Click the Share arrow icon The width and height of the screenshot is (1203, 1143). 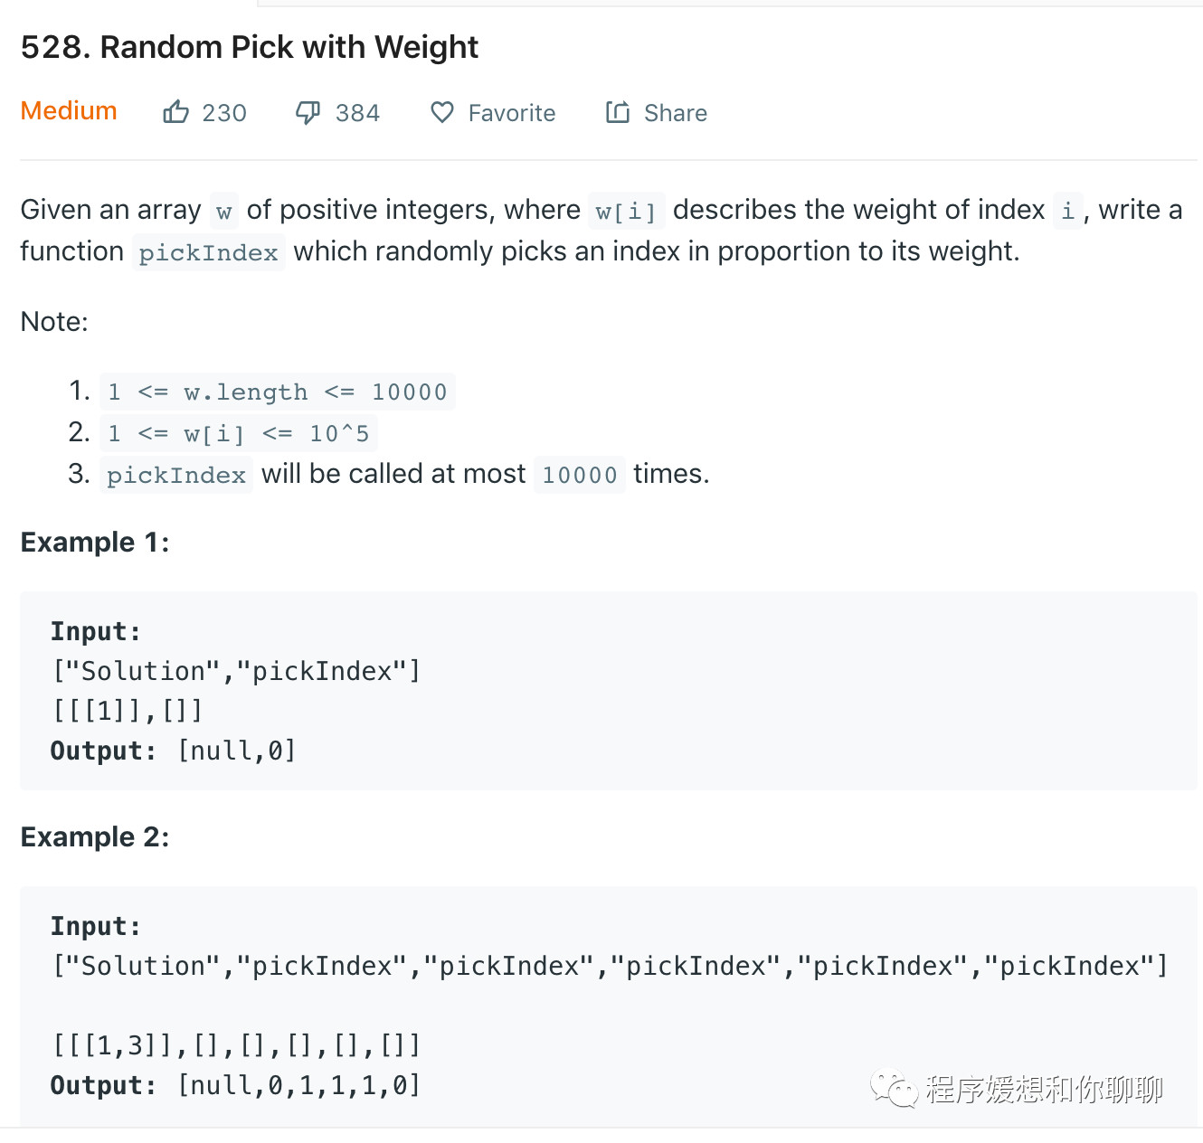(618, 112)
